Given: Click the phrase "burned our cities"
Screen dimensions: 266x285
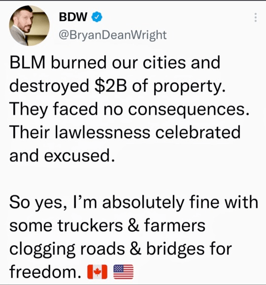Looking at the screenshot, I should pos(118,63).
